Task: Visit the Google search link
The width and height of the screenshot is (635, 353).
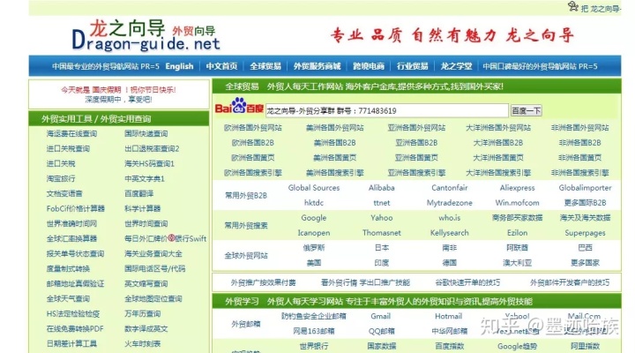Action: tap(313, 218)
